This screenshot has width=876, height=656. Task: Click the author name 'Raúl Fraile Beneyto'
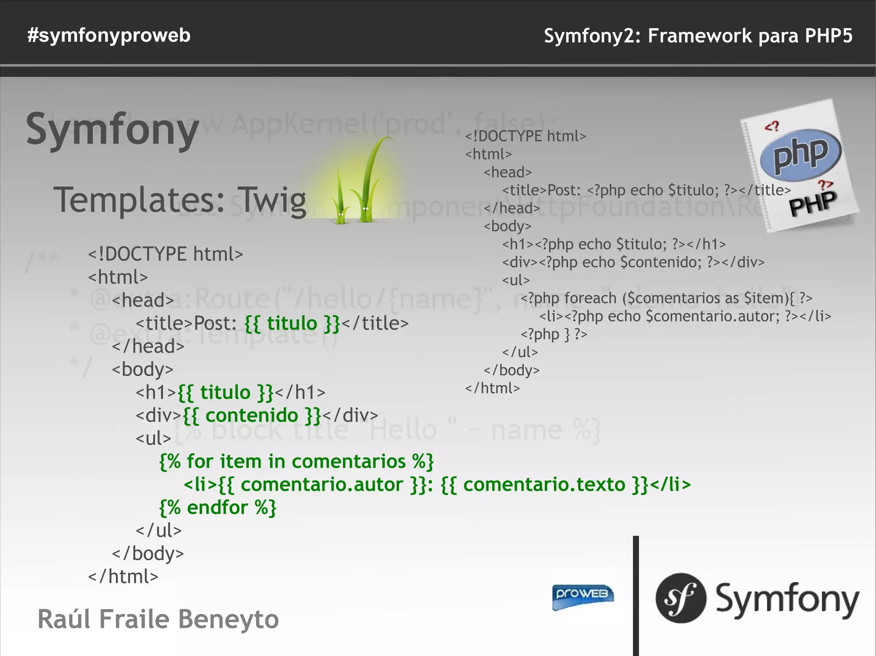(x=158, y=619)
